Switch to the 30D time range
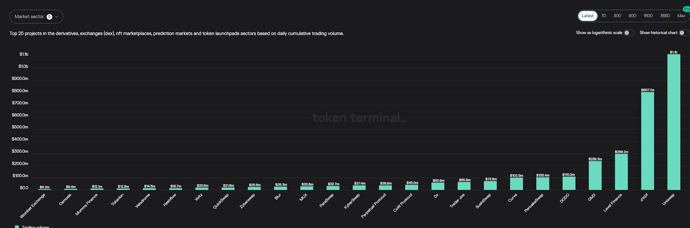 [617, 16]
